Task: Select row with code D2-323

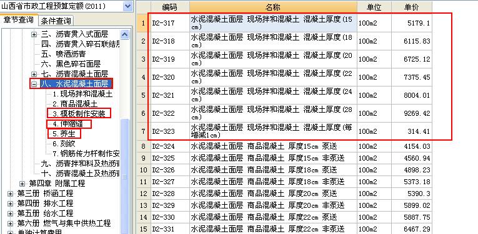Action: coord(284,131)
